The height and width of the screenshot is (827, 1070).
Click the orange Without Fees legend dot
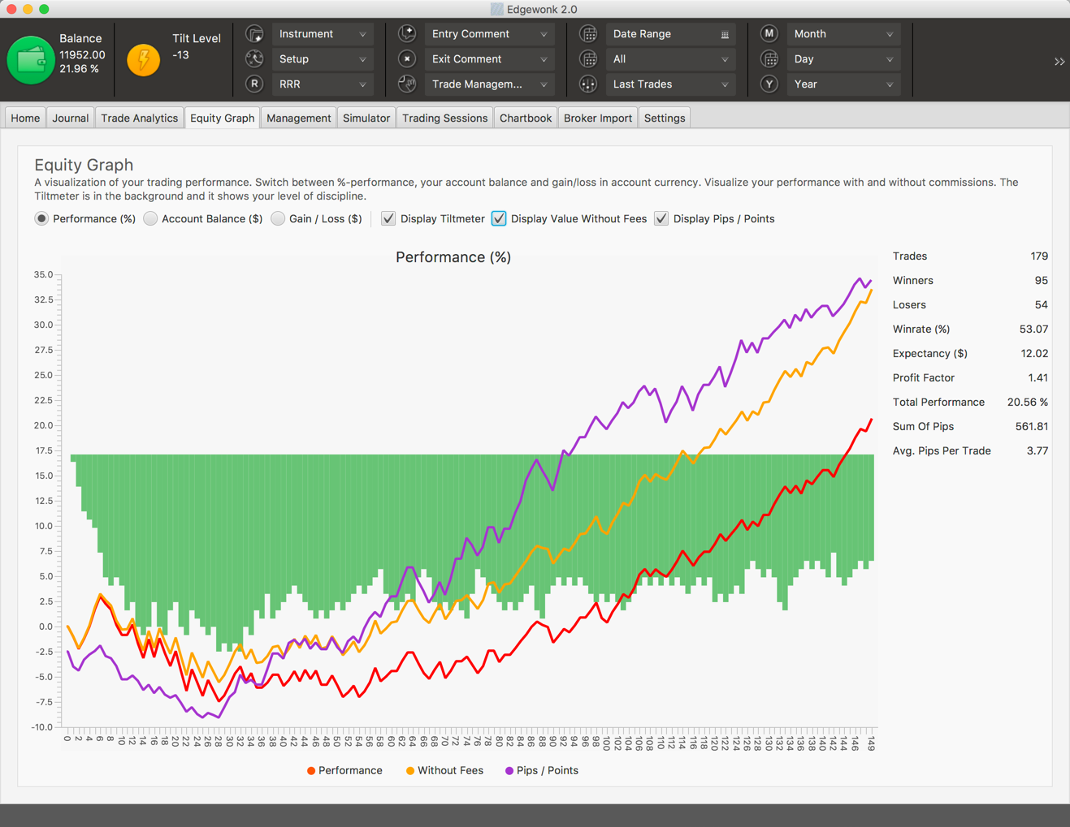(x=410, y=771)
